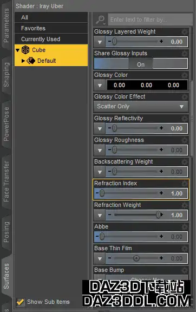Select the All filter category
This screenshot has width=196, height=312.
[x=51, y=17]
